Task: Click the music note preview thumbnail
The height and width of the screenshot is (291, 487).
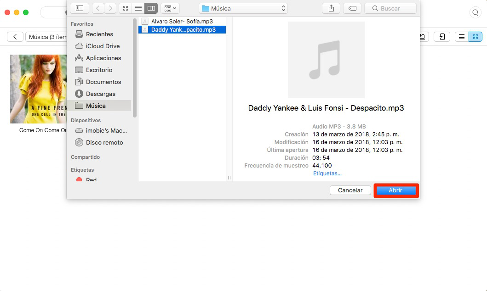Action: [326, 60]
